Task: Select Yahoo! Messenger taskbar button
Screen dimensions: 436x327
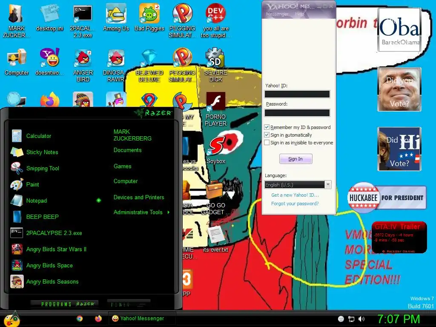Action: tap(142, 318)
